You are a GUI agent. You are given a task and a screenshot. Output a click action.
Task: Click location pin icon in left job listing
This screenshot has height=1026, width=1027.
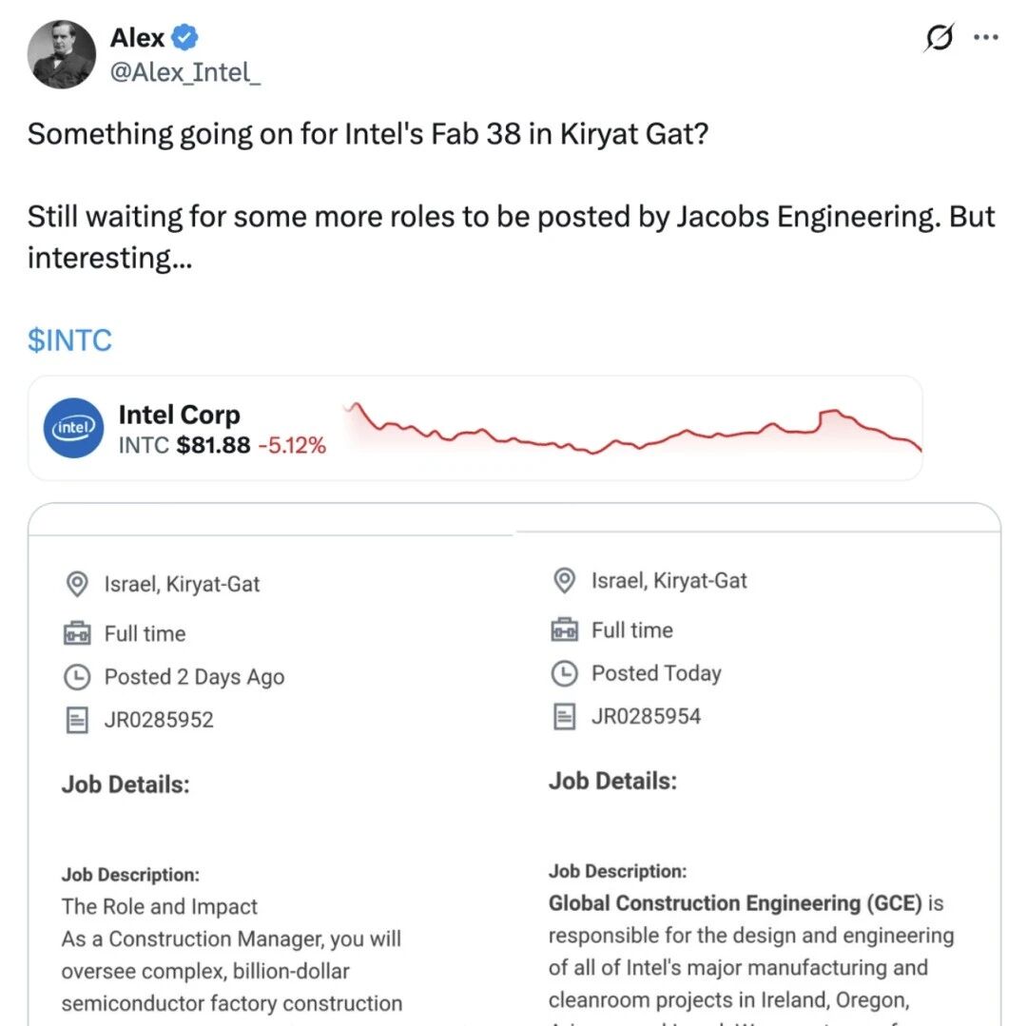coord(77,584)
